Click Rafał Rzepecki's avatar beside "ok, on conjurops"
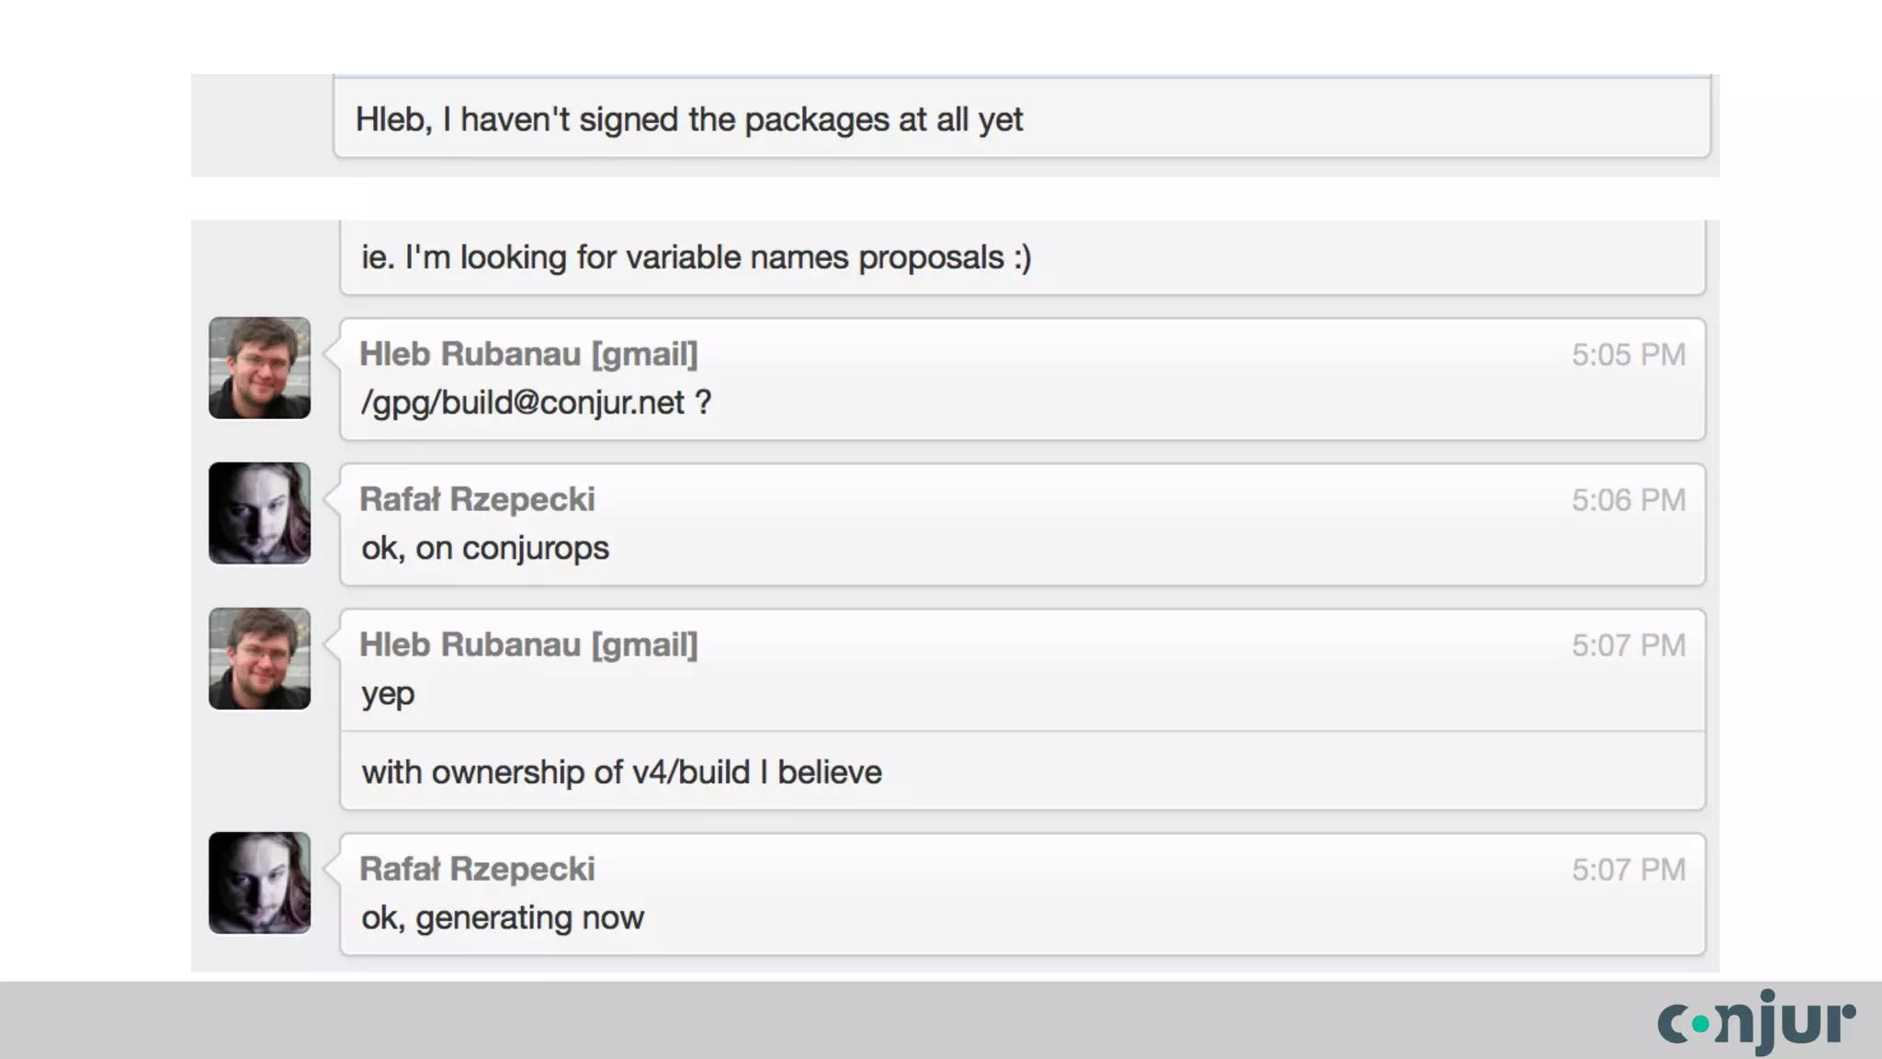This screenshot has width=1882, height=1059. [259, 513]
